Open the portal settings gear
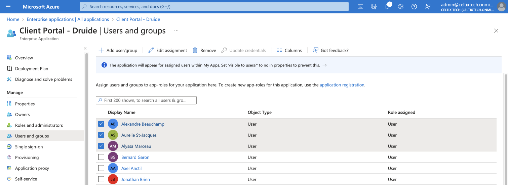This screenshot has width=508, height=185. point(401,6)
